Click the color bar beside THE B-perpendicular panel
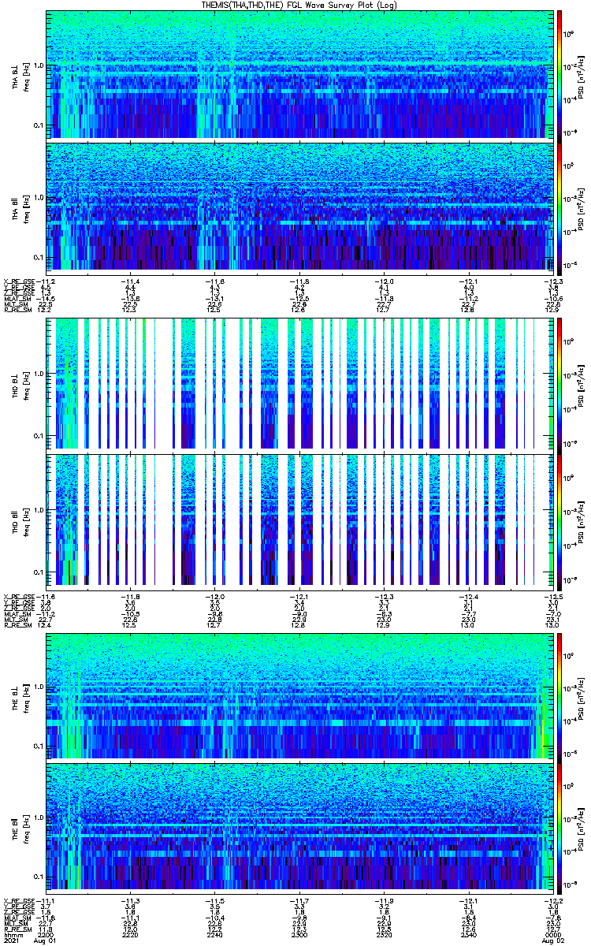Viewport: 591px width, 946px height. (559, 697)
